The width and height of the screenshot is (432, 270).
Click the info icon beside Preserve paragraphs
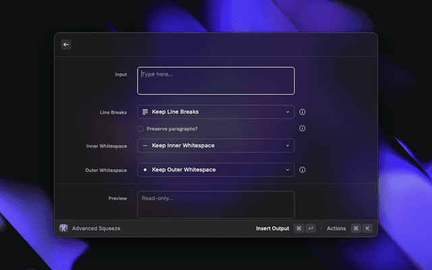pos(302,128)
